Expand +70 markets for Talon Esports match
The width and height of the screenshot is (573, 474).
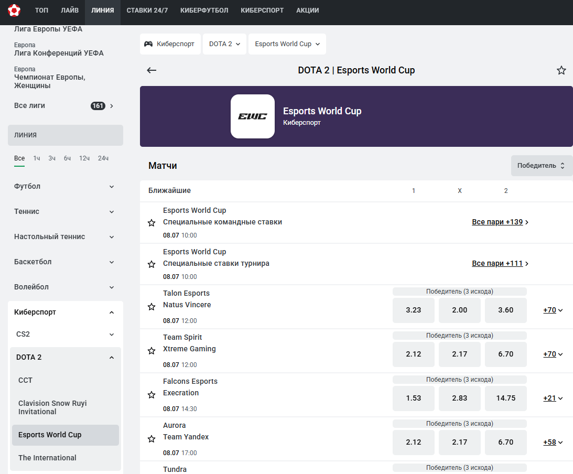[x=553, y=310]
